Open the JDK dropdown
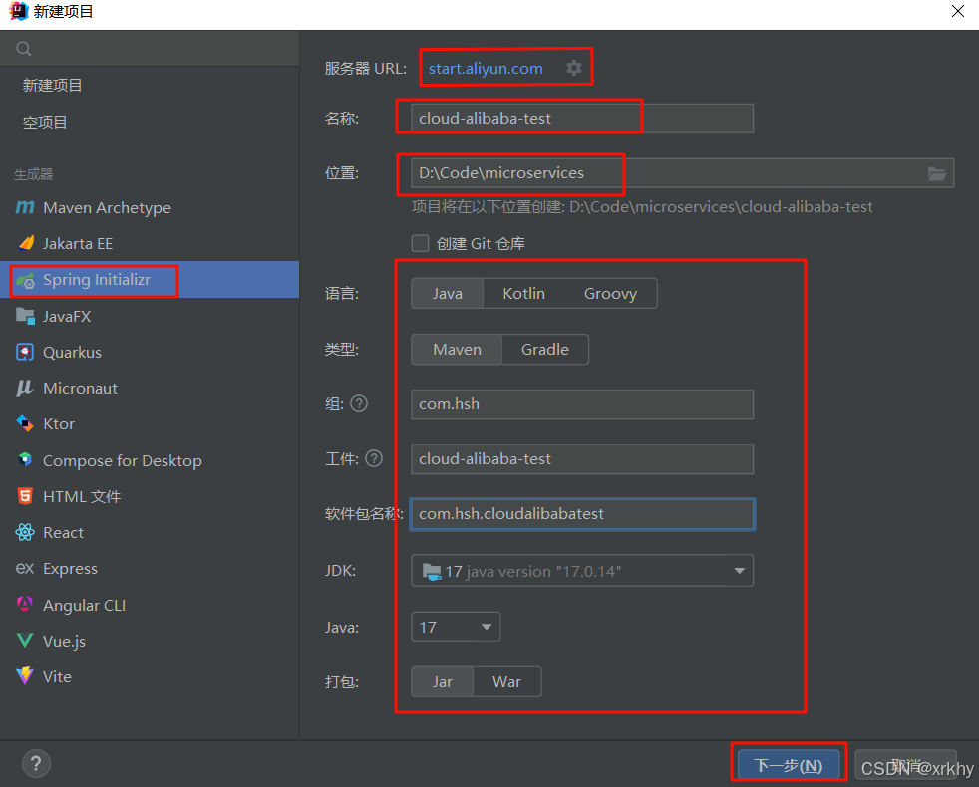The width and height of the screenshot is (979, 787). tap(582, 571)
